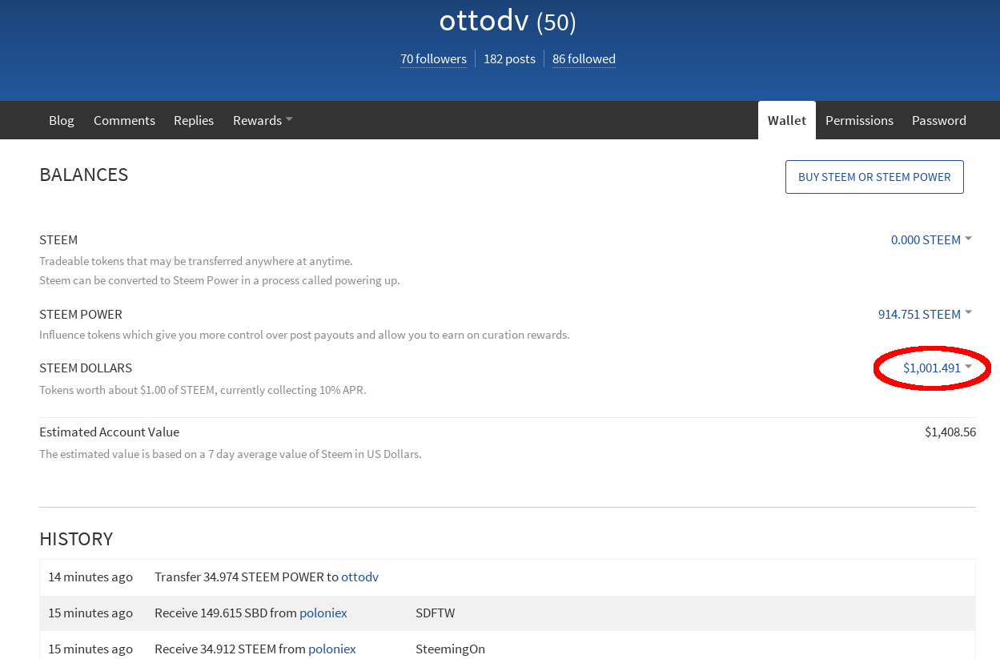The height and width of the screenshot is (659, 1000).
Task: Click Buy Steem or Steem Power button
Action: tap(874, 177)
